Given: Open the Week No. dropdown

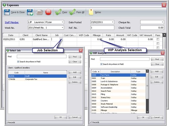Looking at the screenshot, I should (62, 27).
